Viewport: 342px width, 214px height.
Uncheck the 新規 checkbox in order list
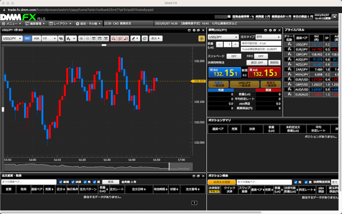pyautogui.click(x=61, y=182)
